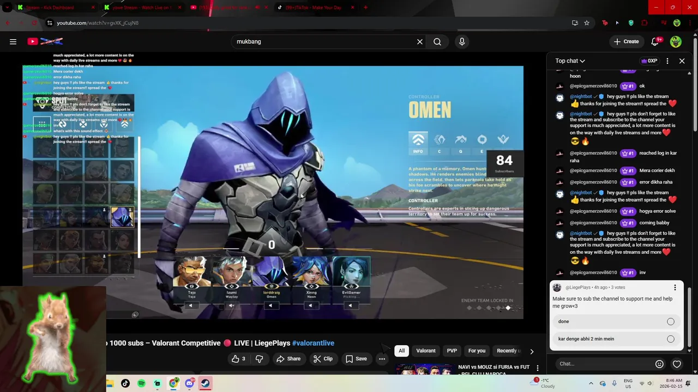Open Discord from the taskbar

click(x=189, y=383)
